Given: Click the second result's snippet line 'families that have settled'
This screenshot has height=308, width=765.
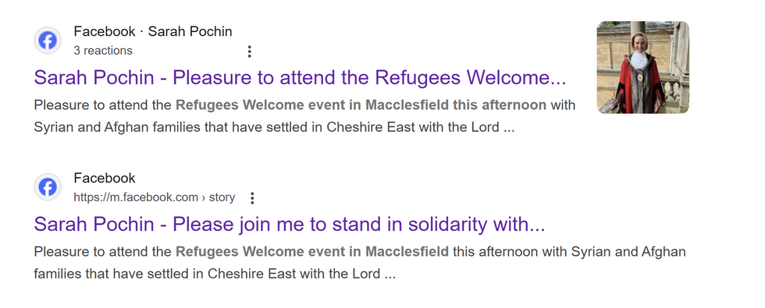Looking at the screenshot, I should [x=215, y=274].
